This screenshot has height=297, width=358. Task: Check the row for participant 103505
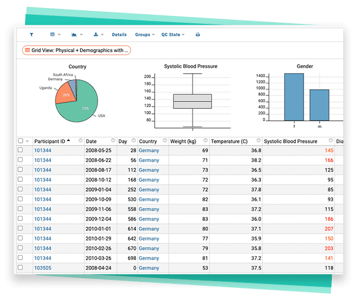tap(21, 268)
